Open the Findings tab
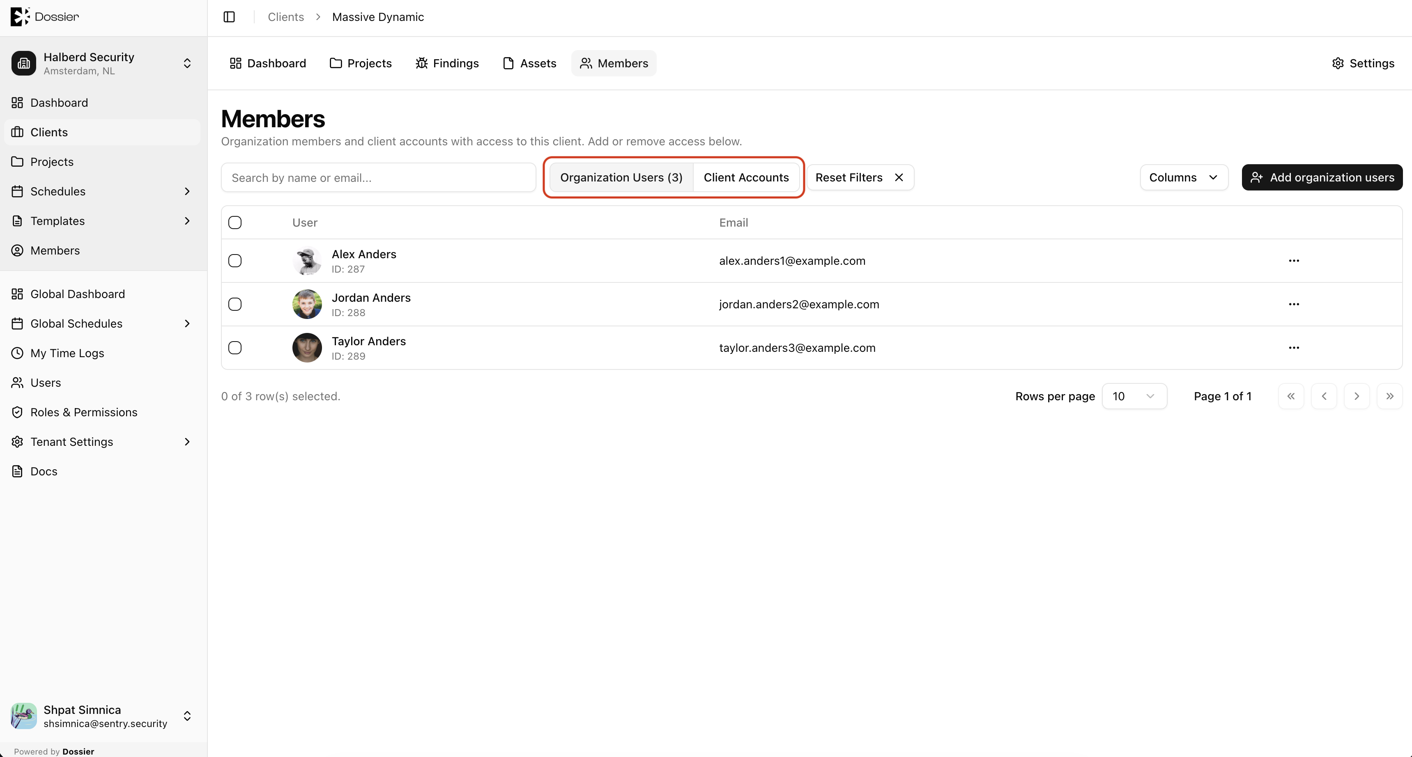This screenshot has height=757, width=1412. [447, 63]
